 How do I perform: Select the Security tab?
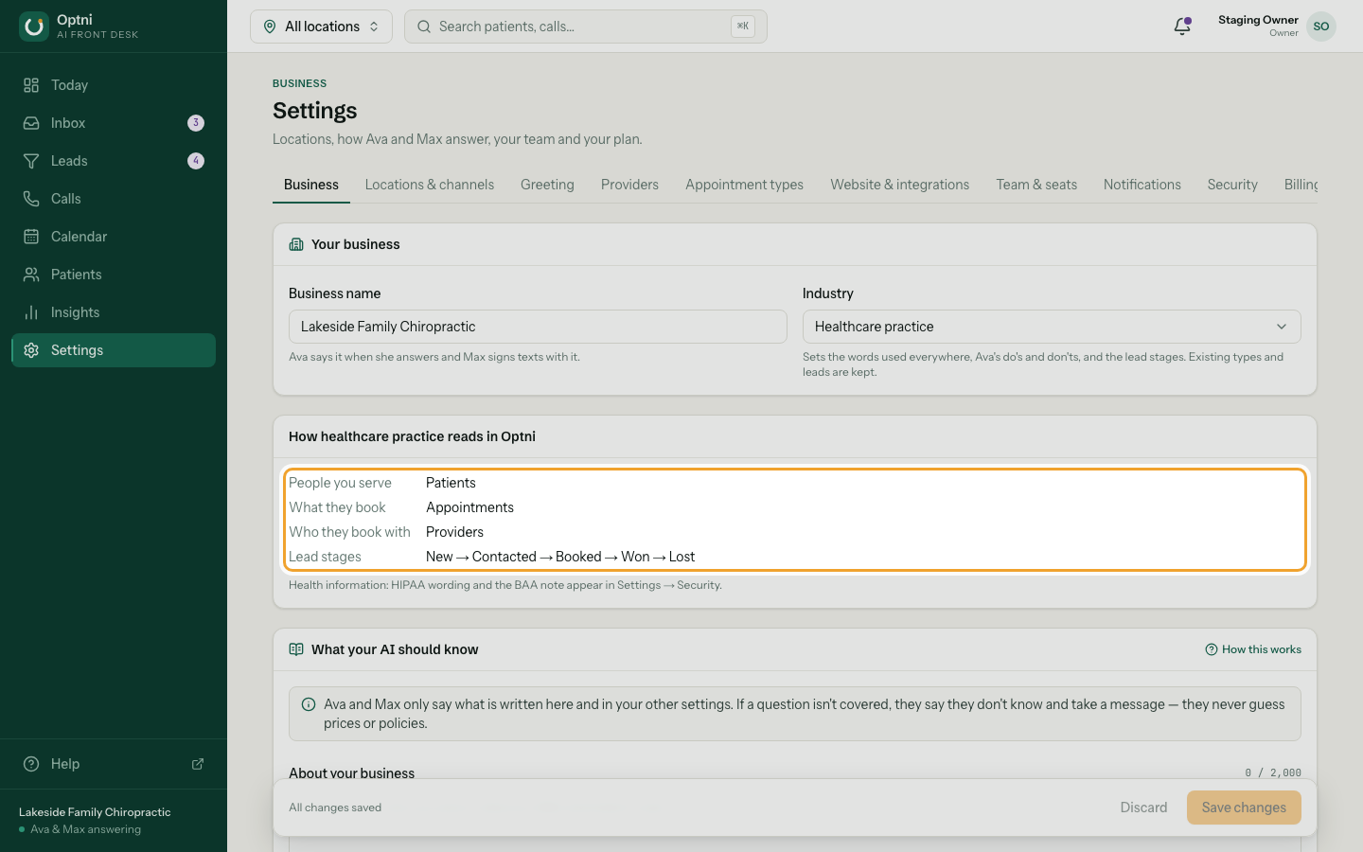point(1232,185)
